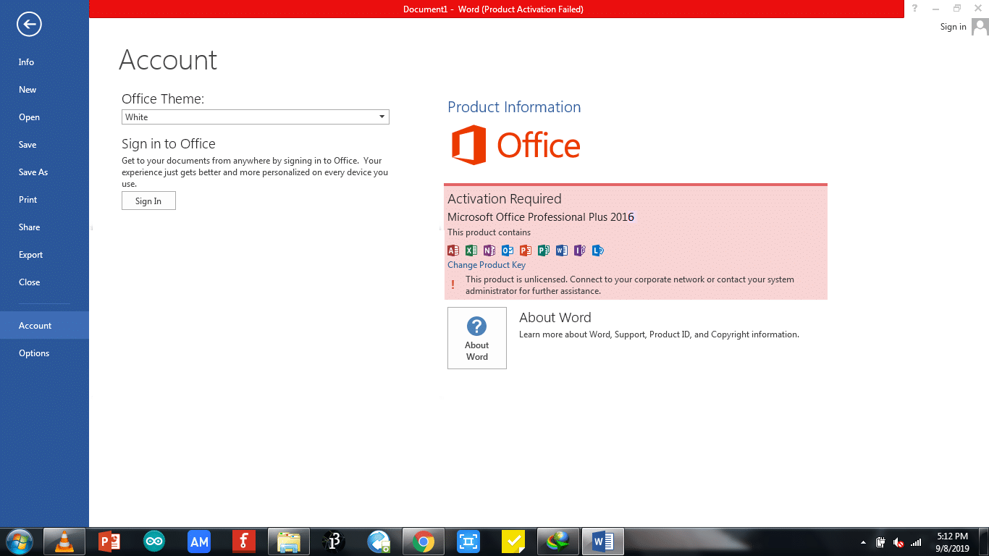
Task: Open the screen capture taskbar app
Action: [468, 542]
